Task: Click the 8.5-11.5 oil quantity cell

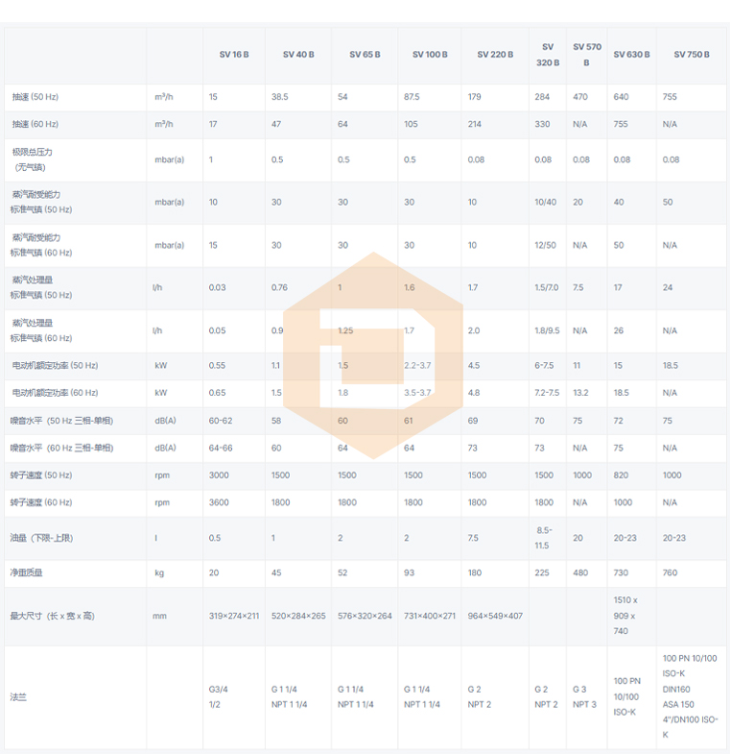Action: pyautogui.click(x=542, y=538)
